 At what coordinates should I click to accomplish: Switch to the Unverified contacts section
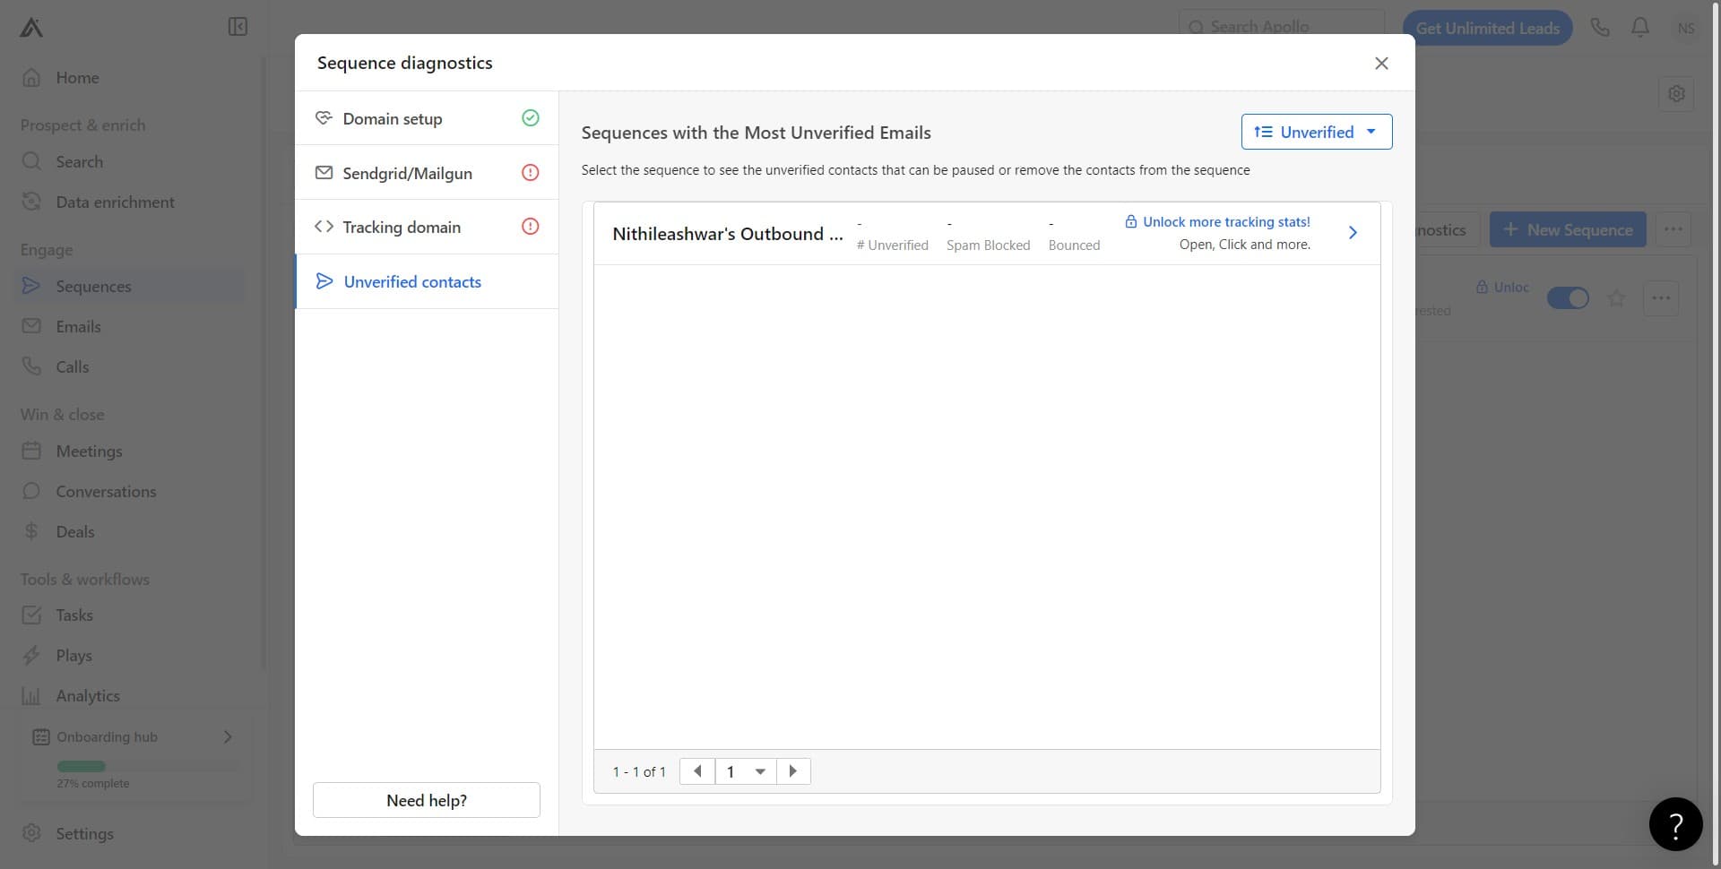pyautogui.click(x=411, y=281)
